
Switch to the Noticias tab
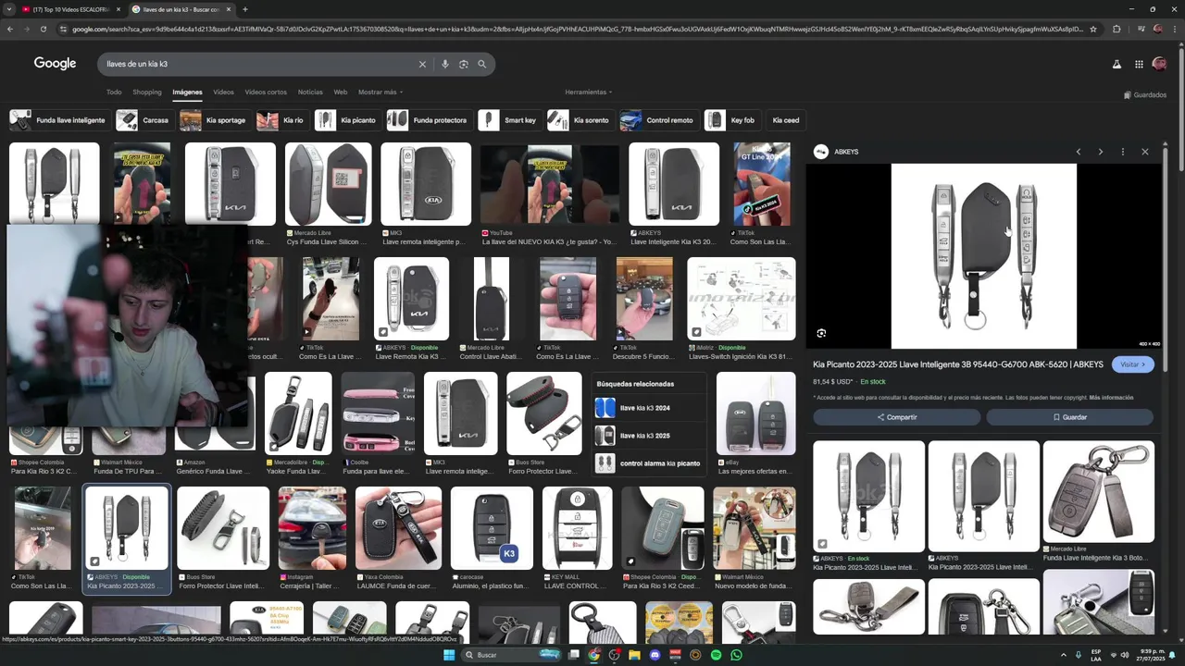(x=310, y=92)
